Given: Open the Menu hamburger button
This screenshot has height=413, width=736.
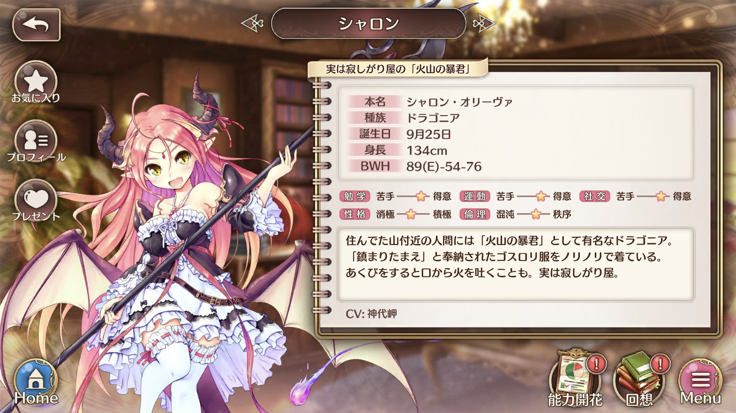Looking at the screenshot, I should [701, 381].
